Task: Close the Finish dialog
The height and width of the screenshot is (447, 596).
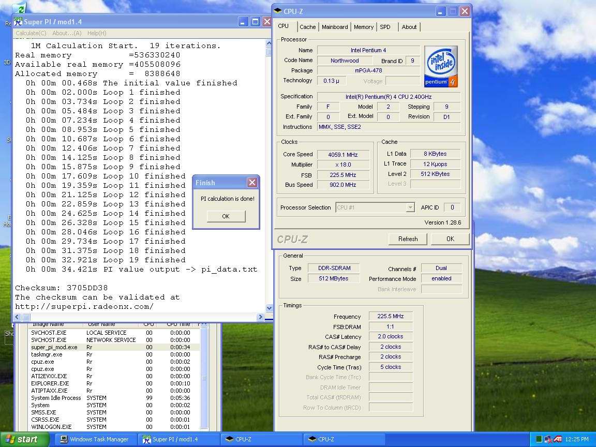Action: coord(252,183)
